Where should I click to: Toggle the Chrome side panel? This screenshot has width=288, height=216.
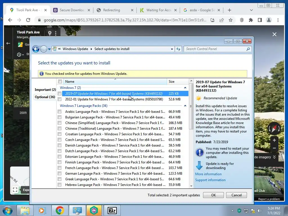pos(260,20)
